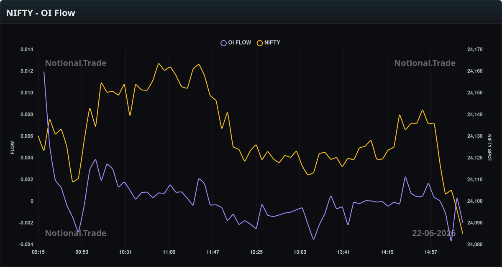This screenshot has height=267, width=502.
Task: Click the 14:19 time axis label
Action: coord(387,252)
